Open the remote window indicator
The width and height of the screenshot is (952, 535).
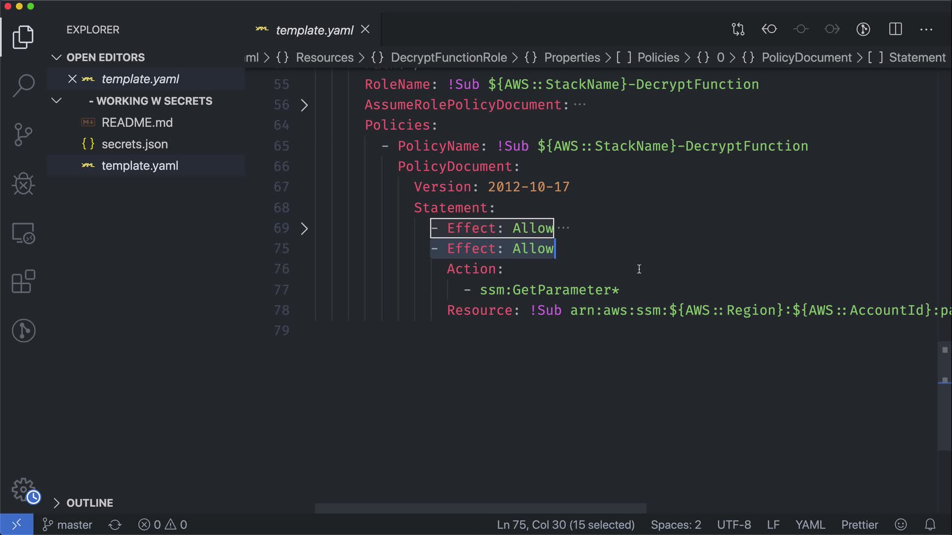tap(16, 524)
